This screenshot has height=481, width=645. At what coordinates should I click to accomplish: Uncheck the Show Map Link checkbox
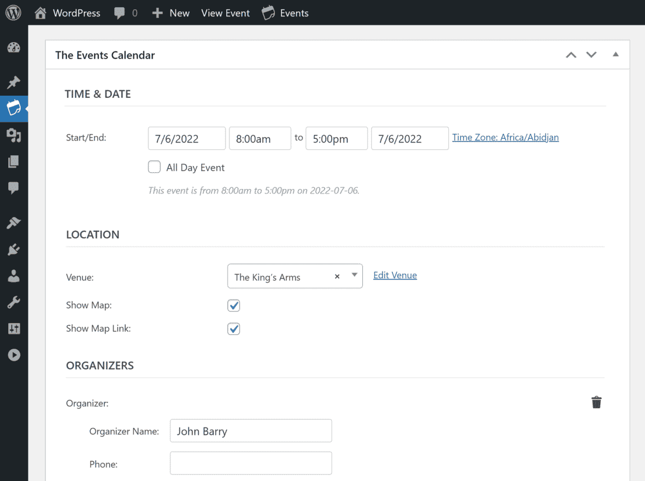coord(233,329)
